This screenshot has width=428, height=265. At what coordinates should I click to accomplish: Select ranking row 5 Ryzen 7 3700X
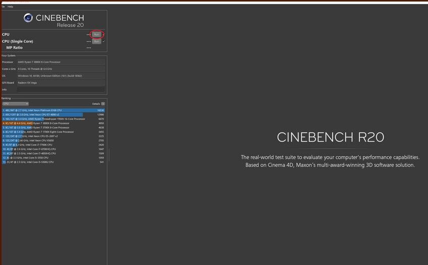[x=54, y=127]
